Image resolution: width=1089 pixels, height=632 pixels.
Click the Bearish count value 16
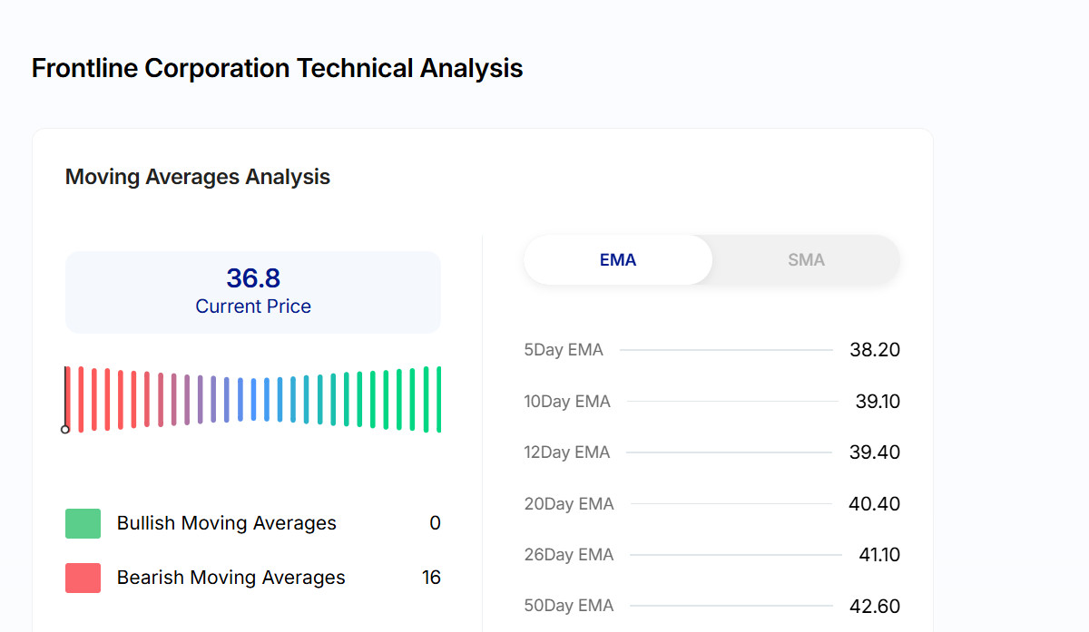point(431,578)
